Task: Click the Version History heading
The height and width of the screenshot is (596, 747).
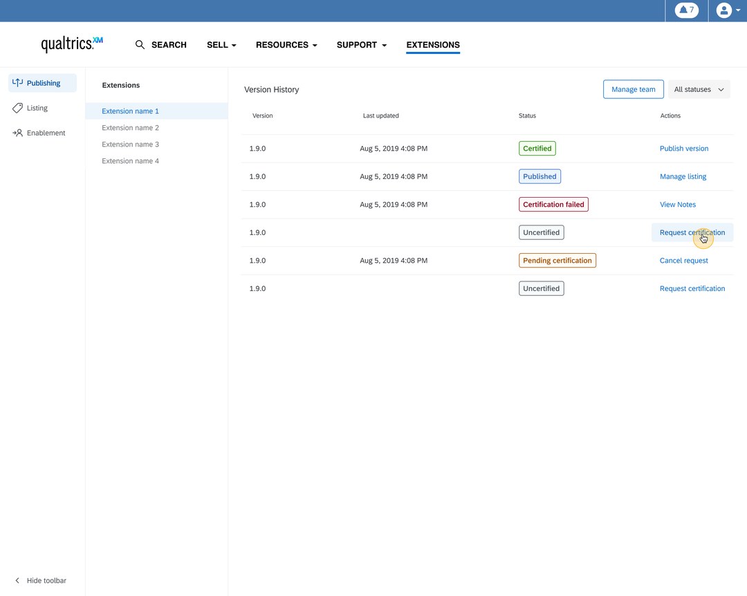Action: click(272, 90)
